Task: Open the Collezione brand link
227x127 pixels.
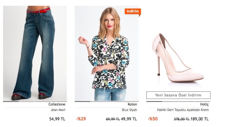Action: 57,104
